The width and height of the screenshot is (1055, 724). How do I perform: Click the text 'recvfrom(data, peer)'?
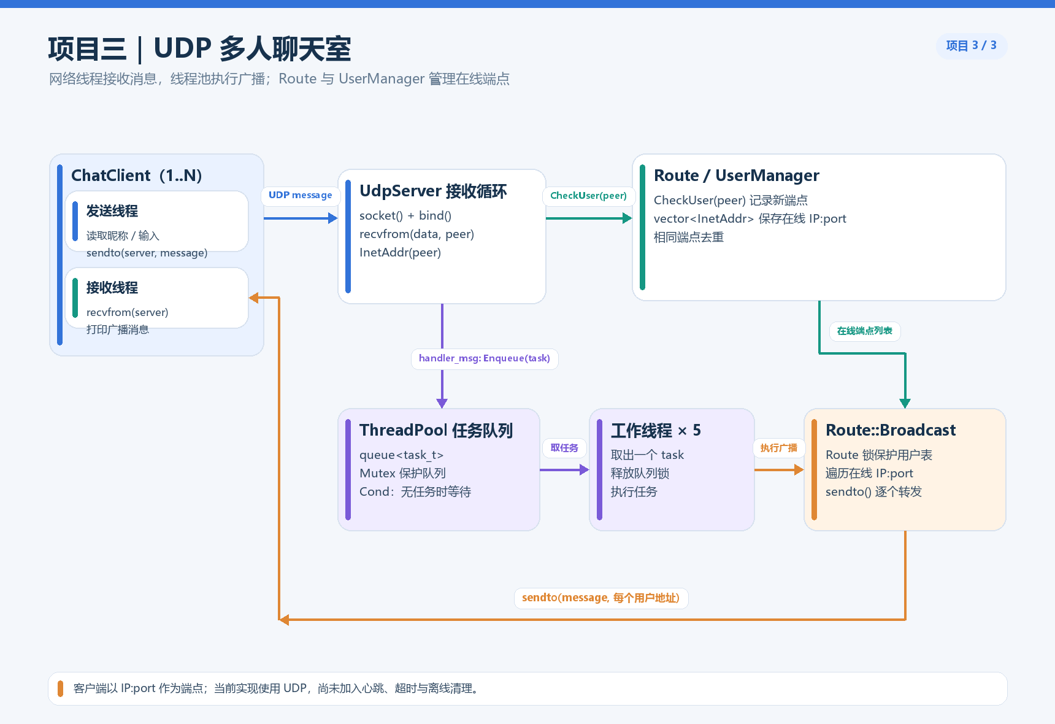[x=416, y=234]
